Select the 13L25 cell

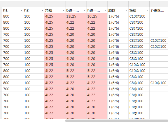click(76, 16)
